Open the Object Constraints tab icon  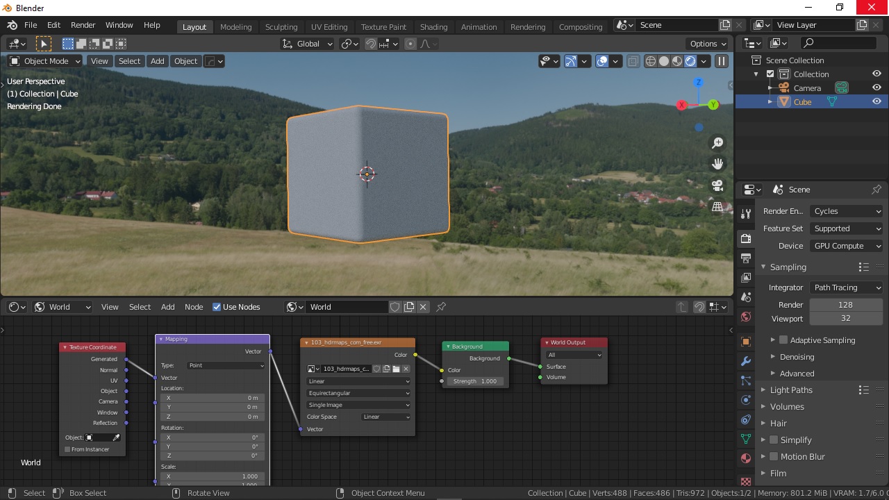click(746, 419)
